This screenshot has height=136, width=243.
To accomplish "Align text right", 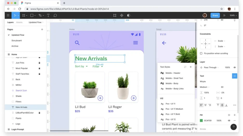I will [210, 105].
